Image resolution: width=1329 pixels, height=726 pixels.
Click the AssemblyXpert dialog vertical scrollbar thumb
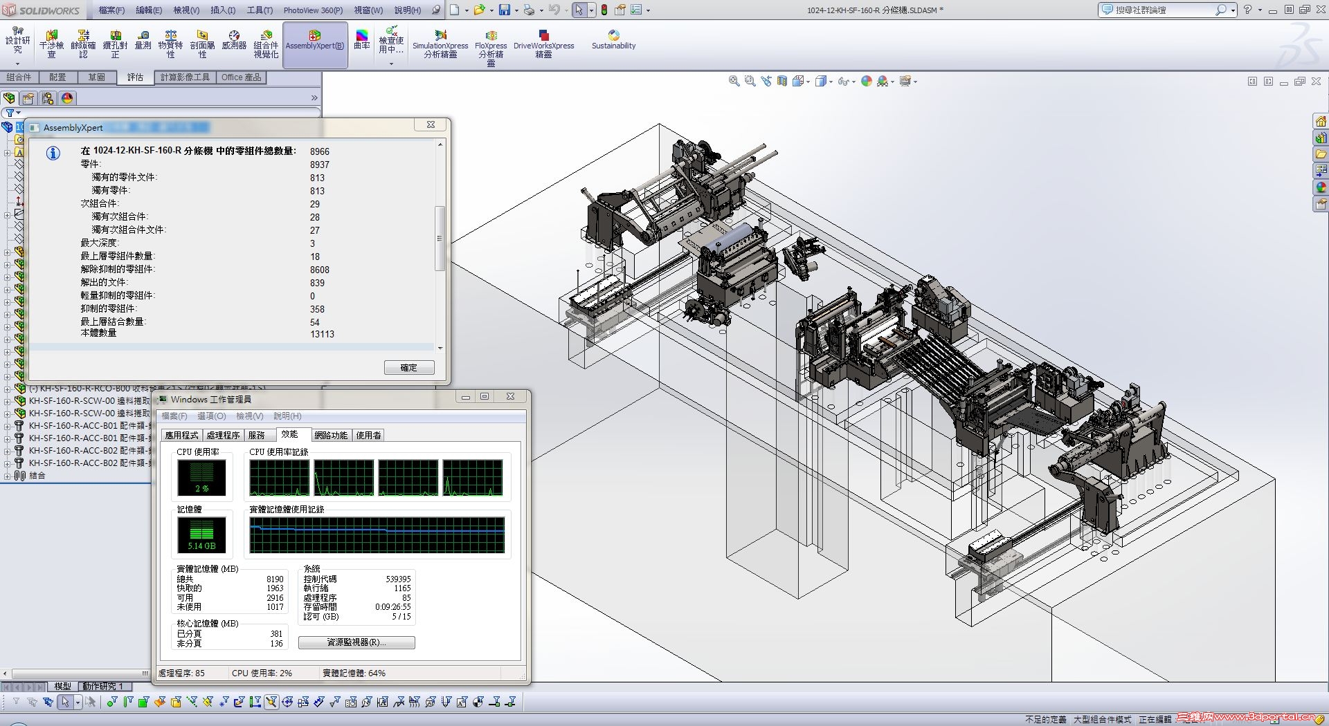pos(440,238)
